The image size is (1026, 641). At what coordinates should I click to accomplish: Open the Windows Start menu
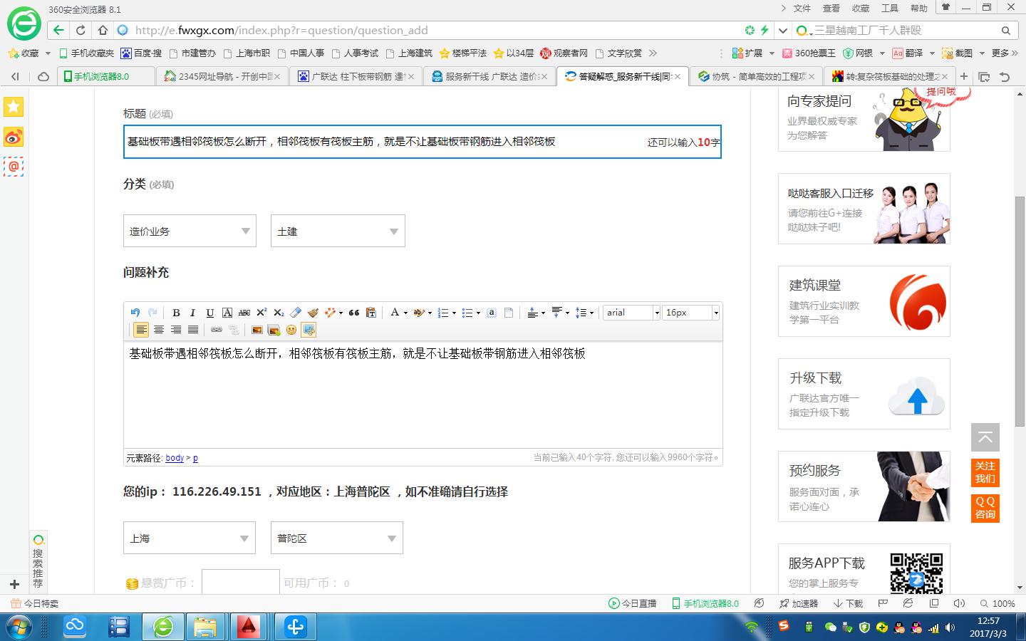coord(19,627)
